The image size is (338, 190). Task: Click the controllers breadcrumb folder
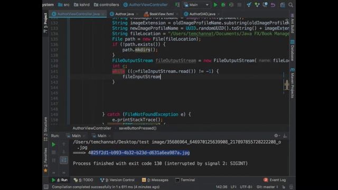(x=107, y=5)
